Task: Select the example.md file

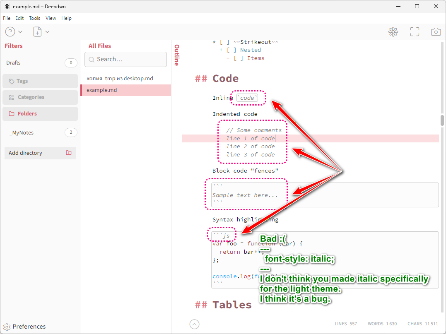Action: pos(126,90)
